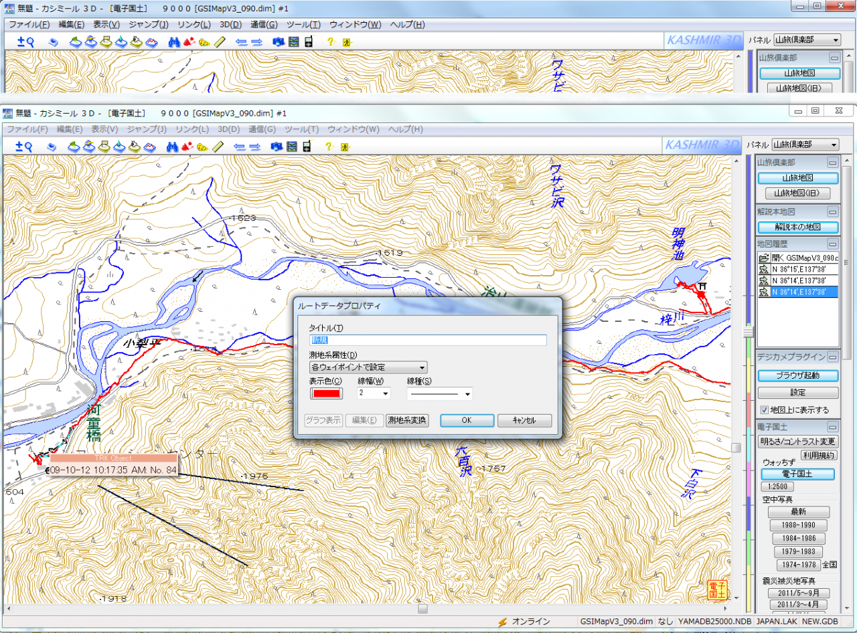Open the ツール(T) menu in the back window
This screenshot has height=633, width=857.
point(304,25)
